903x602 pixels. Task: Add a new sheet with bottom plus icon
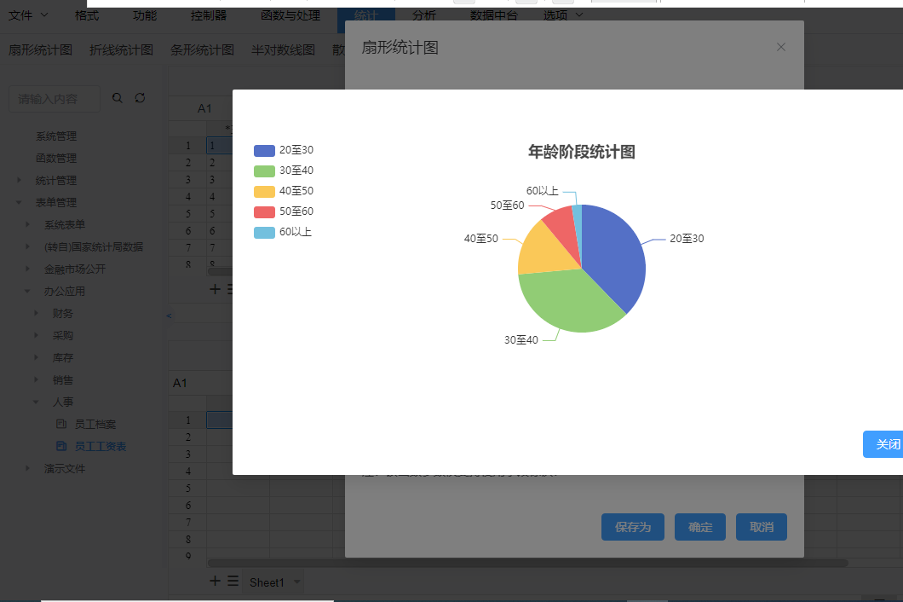coord(216,581)
